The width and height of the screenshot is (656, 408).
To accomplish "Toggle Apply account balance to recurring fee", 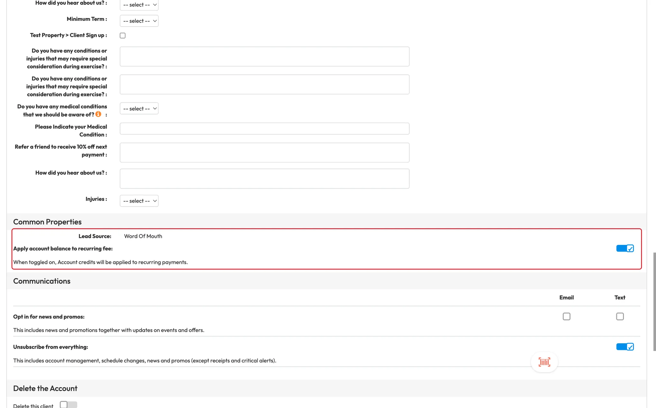I will coord(625,248).
